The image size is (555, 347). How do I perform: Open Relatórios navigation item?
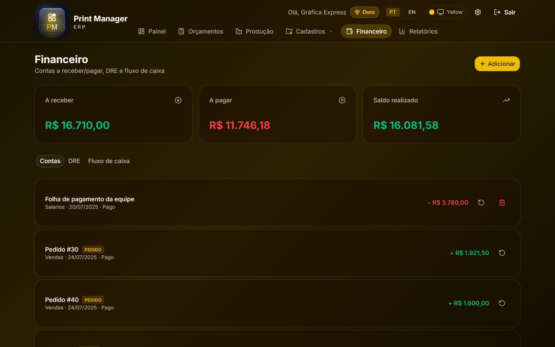coord(418,31)
